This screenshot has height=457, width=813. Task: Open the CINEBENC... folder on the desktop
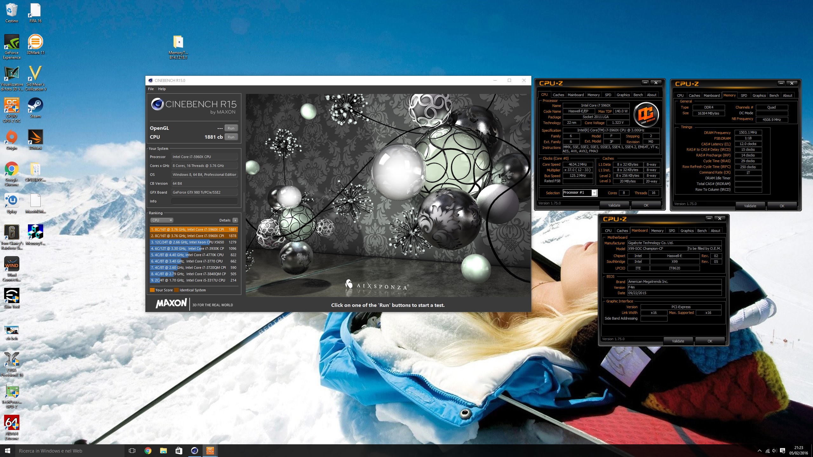[35, 171]
